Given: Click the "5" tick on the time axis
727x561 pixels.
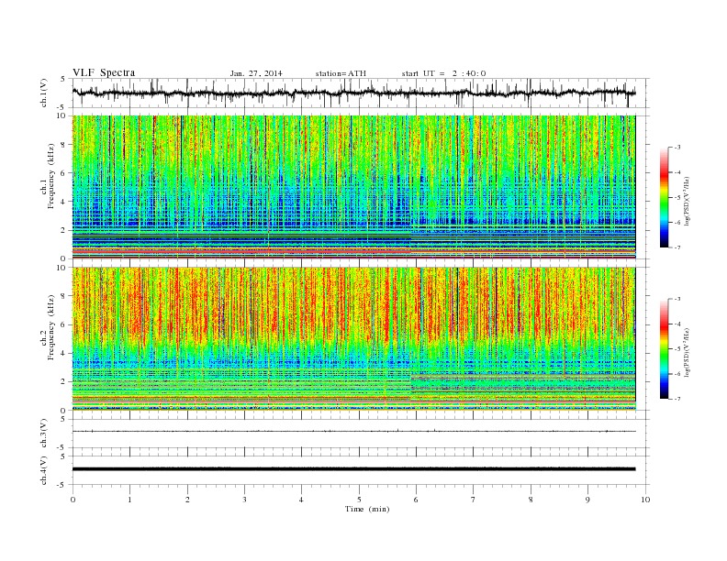Looking at the screenshot, I should coord(359,500).
